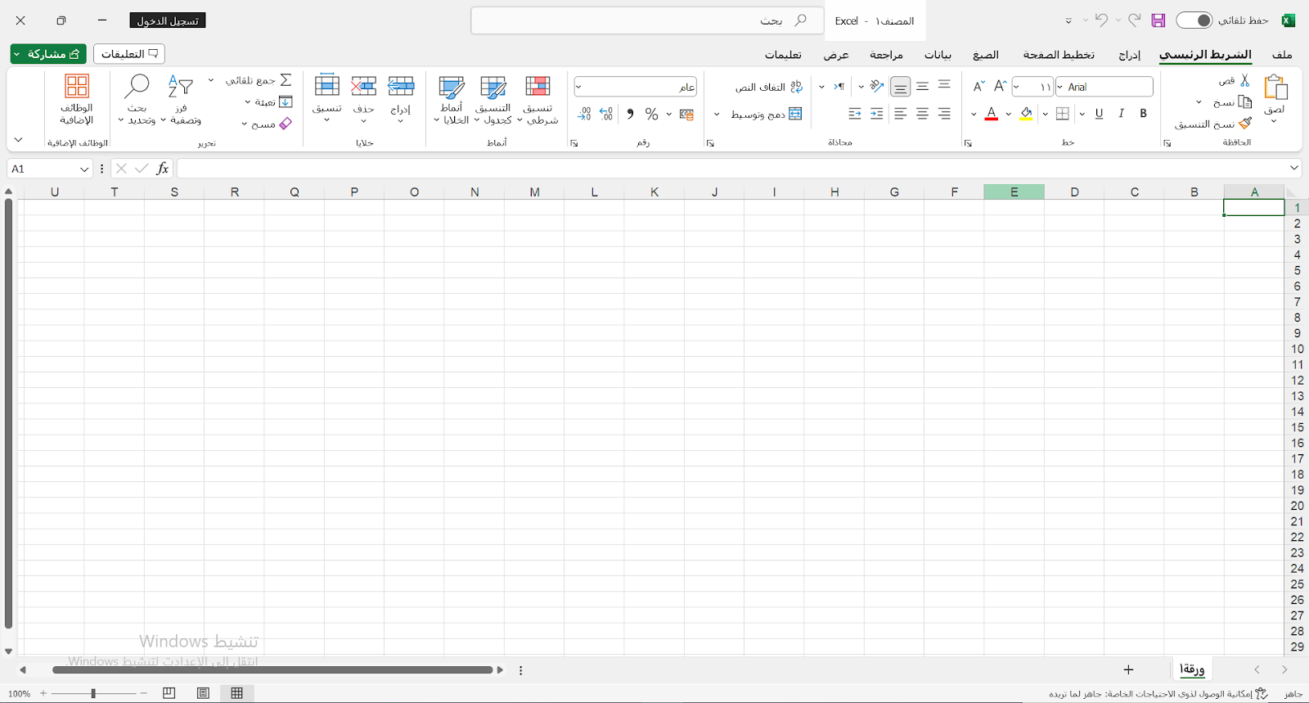Click the Cut (قص) scissors icon

point(1244,80)
